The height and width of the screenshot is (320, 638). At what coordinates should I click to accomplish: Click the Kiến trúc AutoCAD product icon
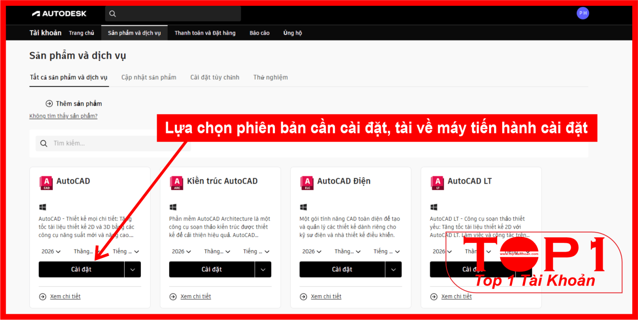click(x=177, y=183)
